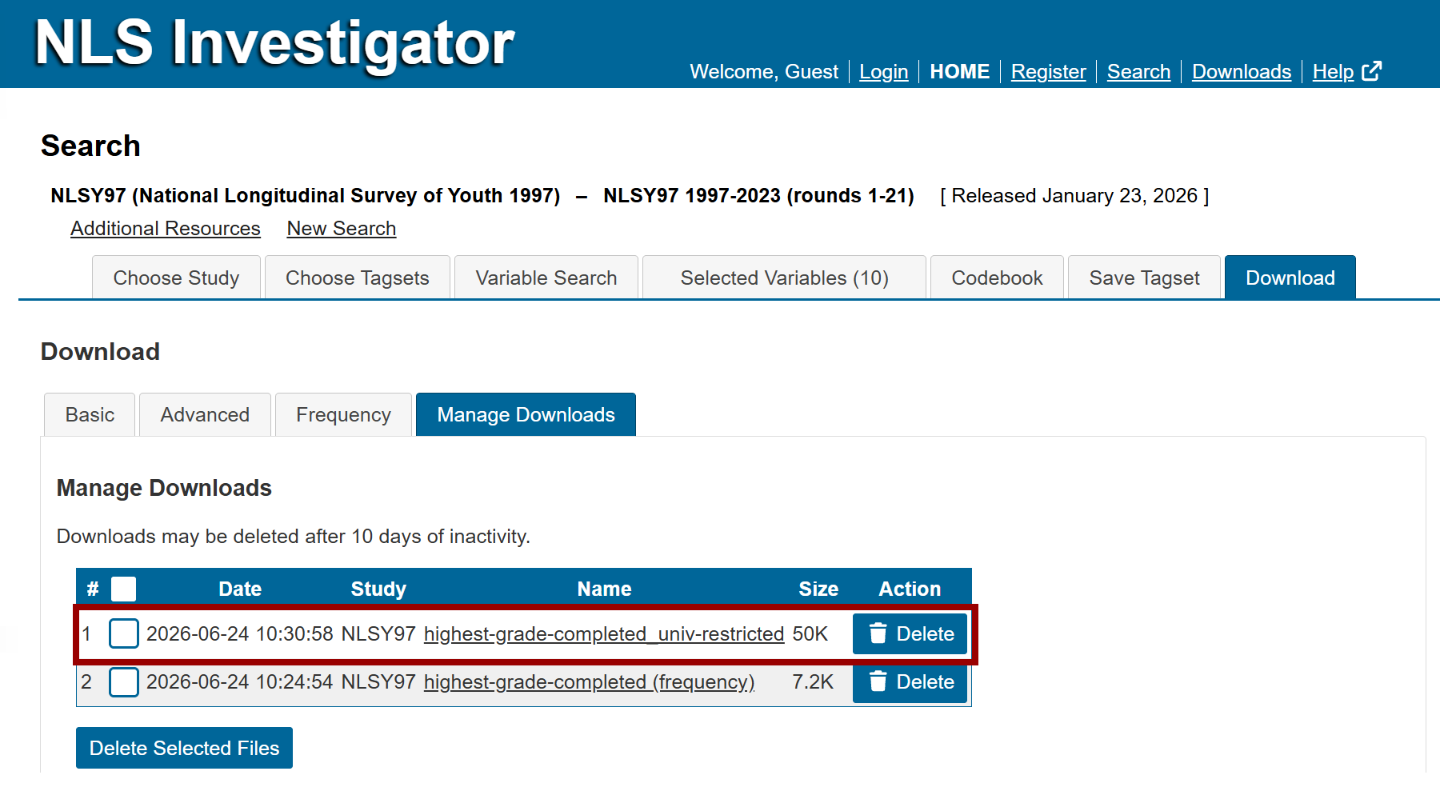Click the Delete Selected Files button
The image size is (1440, 811).
[184, 748]
